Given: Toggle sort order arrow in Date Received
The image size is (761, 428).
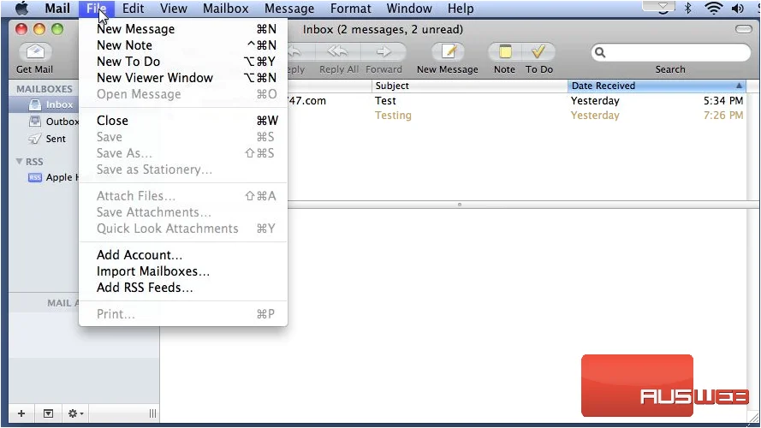Looking at the screenshot, I should point(739,86).
